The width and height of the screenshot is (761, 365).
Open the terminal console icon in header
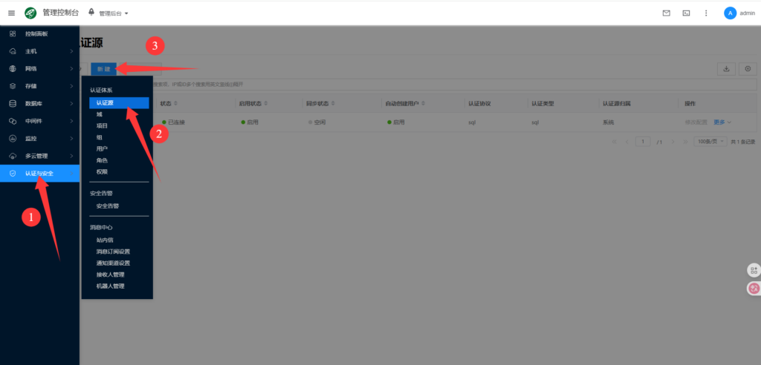click(x=686, y=13)
